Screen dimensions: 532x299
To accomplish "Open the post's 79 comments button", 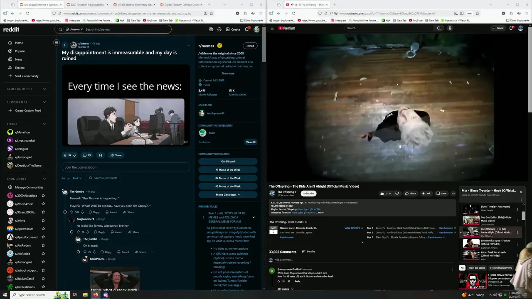I will [x=87, y=155].
